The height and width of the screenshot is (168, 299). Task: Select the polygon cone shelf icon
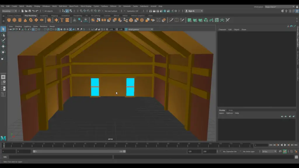click(25, 20)
